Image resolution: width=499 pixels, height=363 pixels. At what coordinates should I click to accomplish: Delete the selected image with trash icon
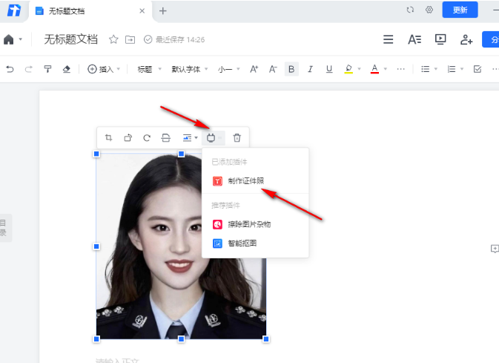coord(237,137)
